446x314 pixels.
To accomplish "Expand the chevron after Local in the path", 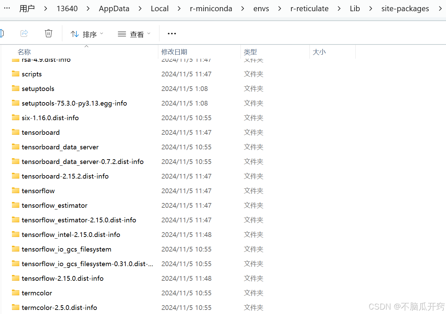I will coord(179,8).
